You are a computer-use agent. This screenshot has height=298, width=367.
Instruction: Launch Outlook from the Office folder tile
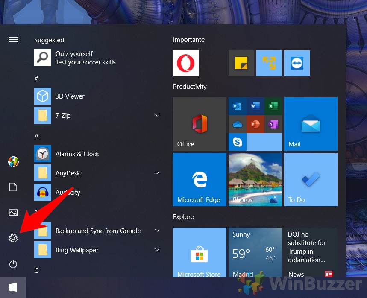[238, 106]
